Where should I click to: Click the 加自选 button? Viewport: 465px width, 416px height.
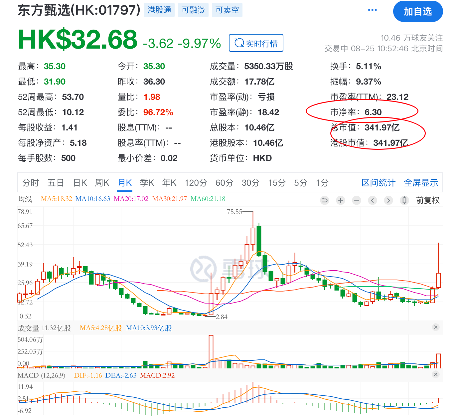point(418,11)
